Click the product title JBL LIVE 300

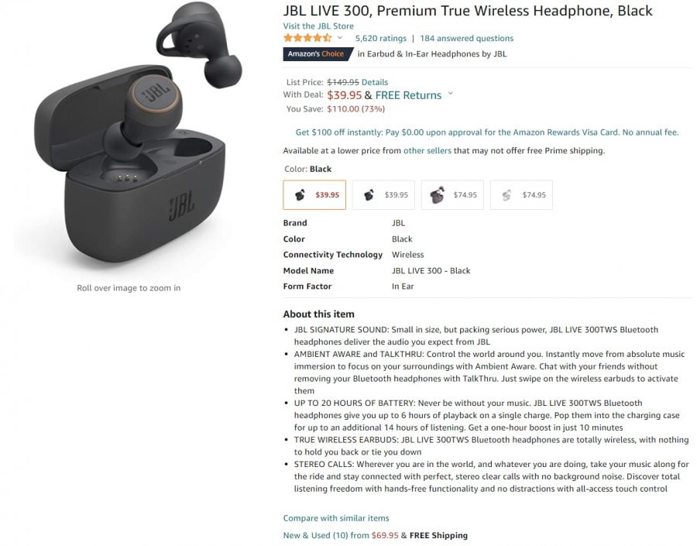coord(468,11)
